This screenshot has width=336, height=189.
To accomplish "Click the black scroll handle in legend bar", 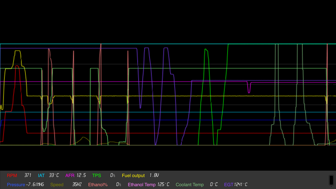I will point(331,180).
